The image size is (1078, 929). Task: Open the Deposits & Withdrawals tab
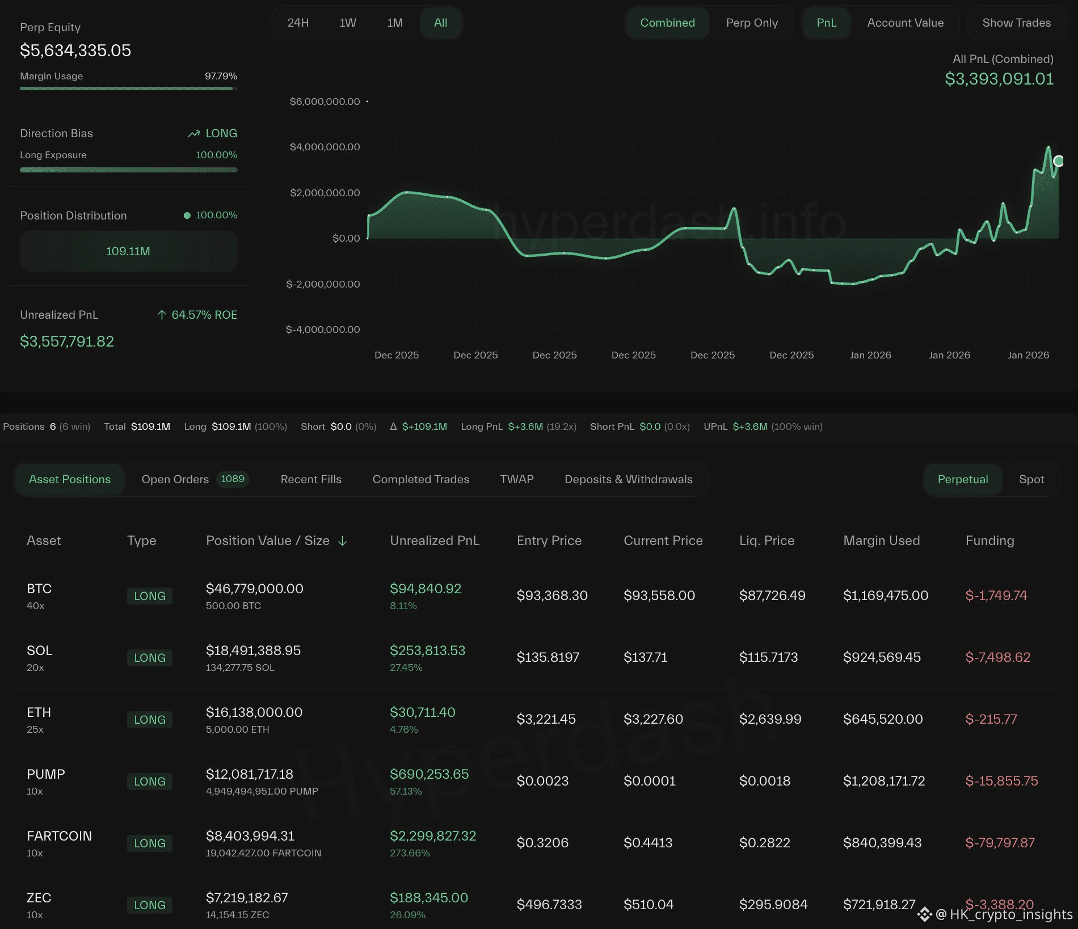628,479
